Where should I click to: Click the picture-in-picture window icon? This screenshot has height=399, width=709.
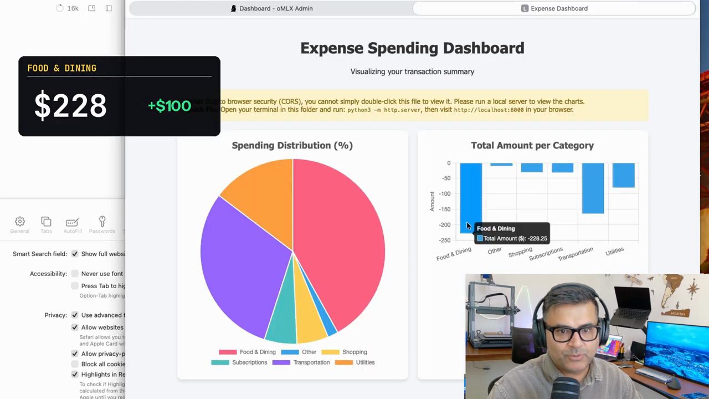click(x=92, y=8)
